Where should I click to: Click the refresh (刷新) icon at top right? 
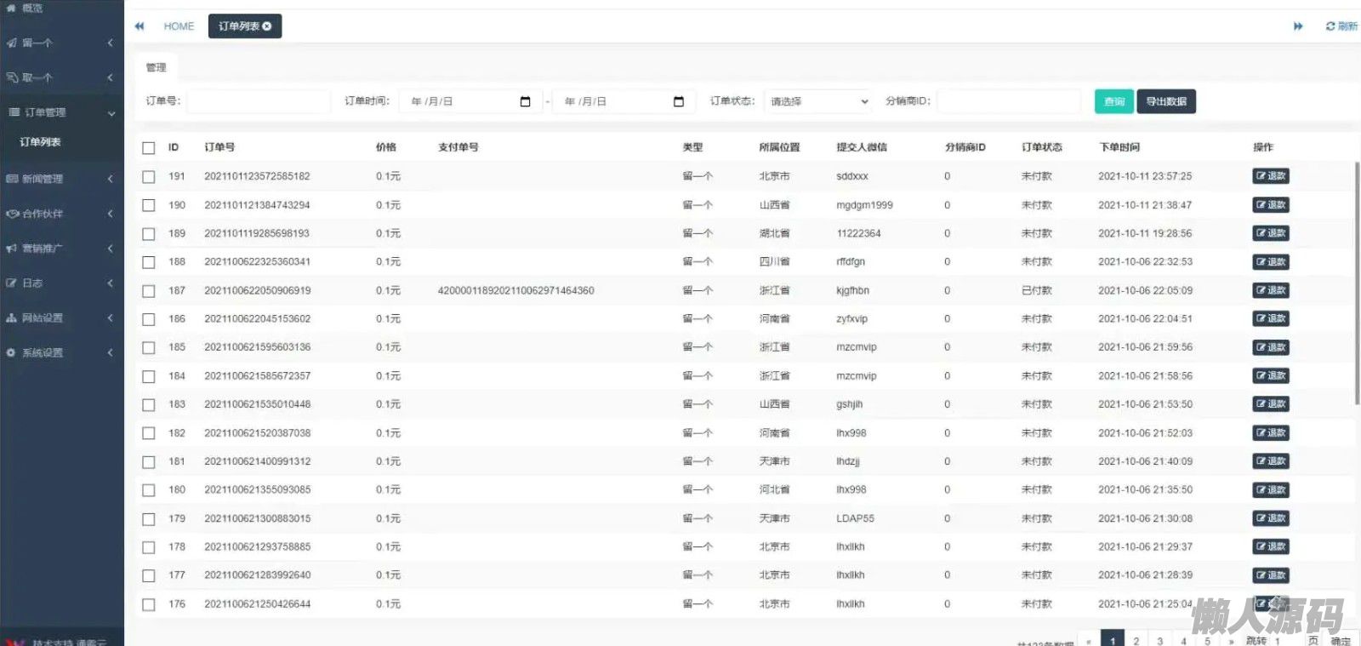coord(1330,26)
